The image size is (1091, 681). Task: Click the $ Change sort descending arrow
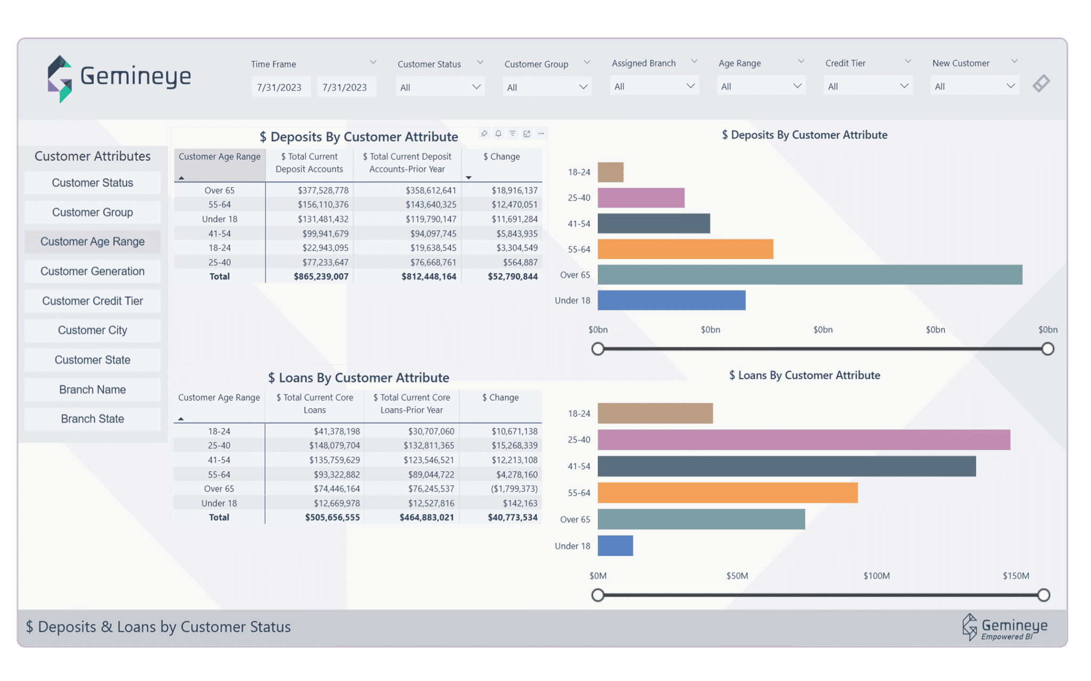pos(469,177)
